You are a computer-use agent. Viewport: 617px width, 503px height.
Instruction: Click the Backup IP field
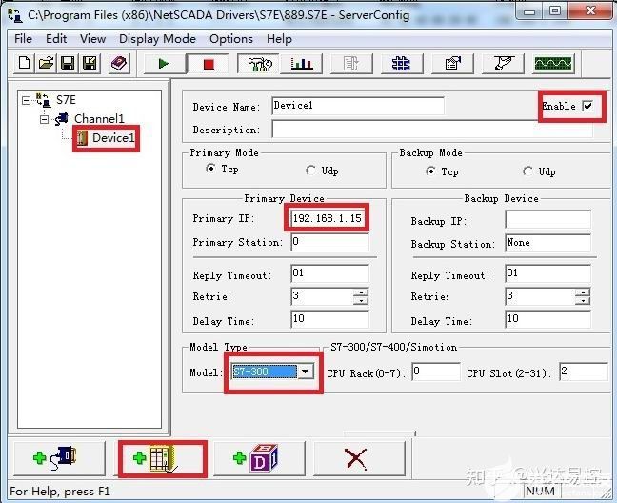[x=547, y=219]
